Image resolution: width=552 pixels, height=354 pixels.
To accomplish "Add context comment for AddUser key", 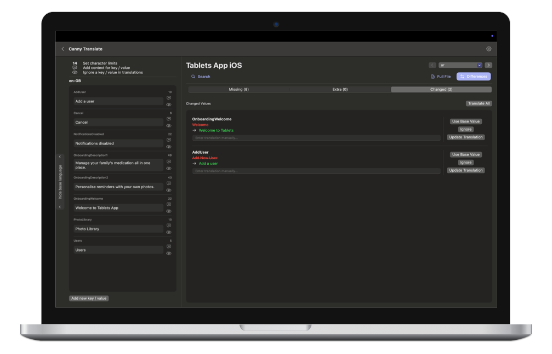I will pos(169,98).
